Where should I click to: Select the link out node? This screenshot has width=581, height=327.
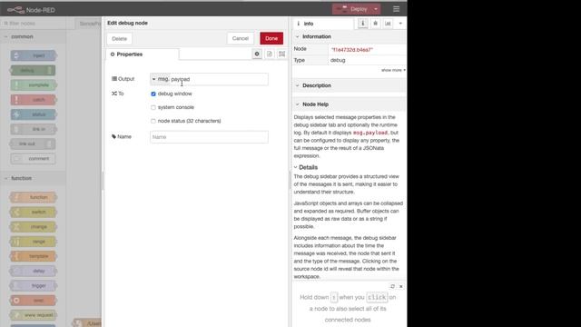(x=33, y=144)
